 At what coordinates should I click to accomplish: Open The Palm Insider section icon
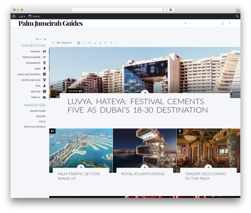44,57
